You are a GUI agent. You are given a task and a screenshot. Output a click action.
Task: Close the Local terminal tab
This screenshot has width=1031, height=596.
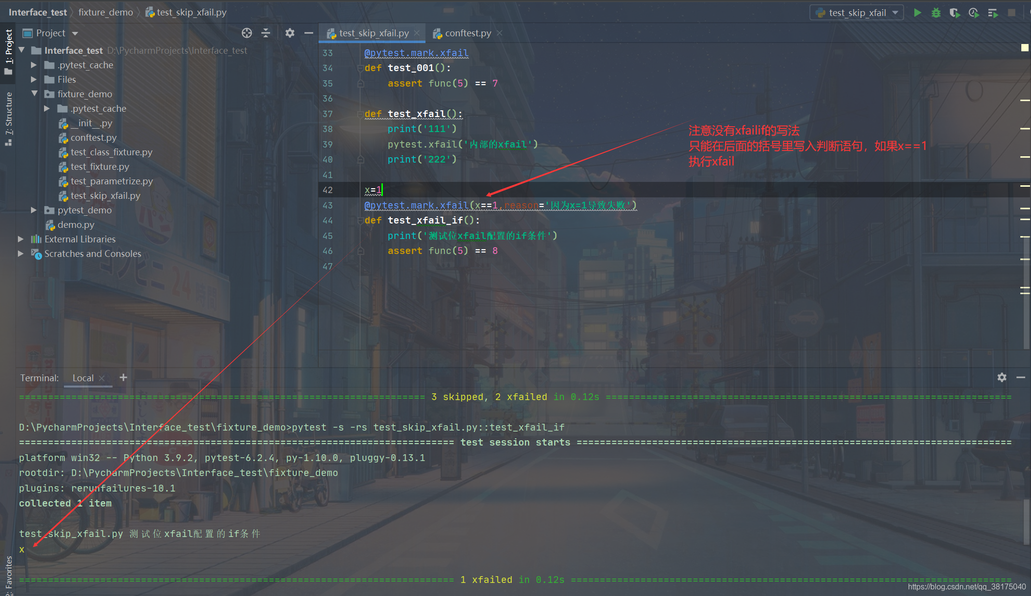tap(102, 378)
